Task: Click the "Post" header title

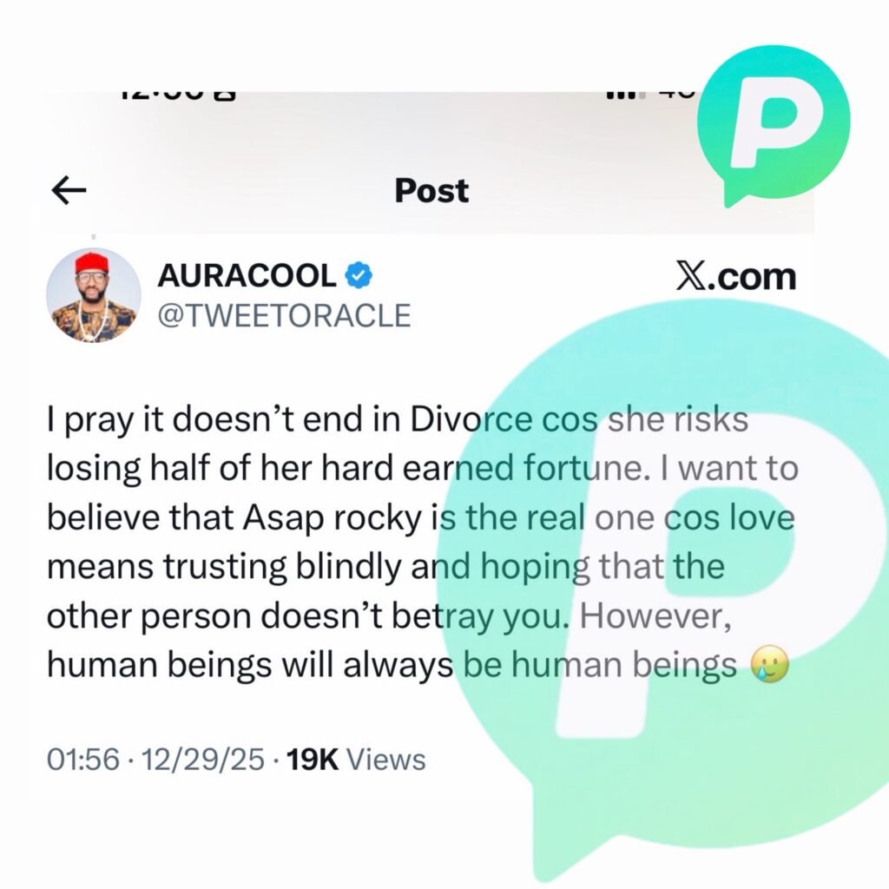Action: pyautogui.click(x=431, y=190)
